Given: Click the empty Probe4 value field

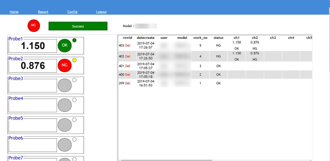Looking at the screenshot, I should click(33, 105).
